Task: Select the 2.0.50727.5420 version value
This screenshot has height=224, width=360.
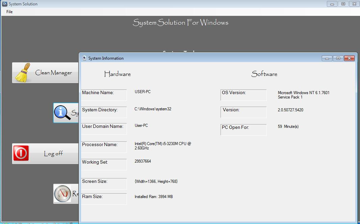Action: pos(290,110)
